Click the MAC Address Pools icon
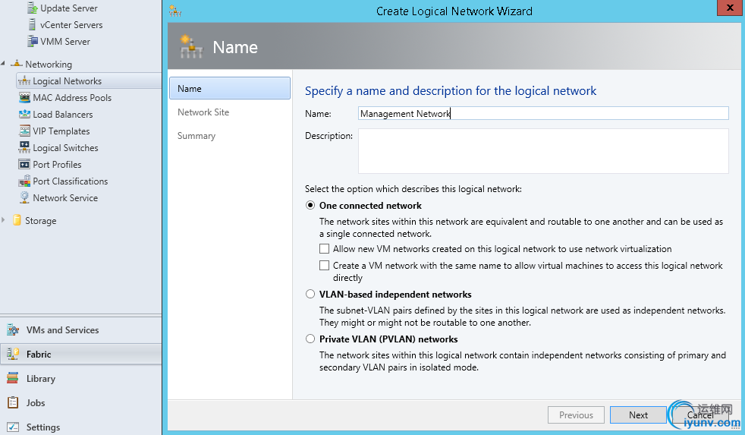This screenshot has height=435, width=745. click(x=24, y=97)
